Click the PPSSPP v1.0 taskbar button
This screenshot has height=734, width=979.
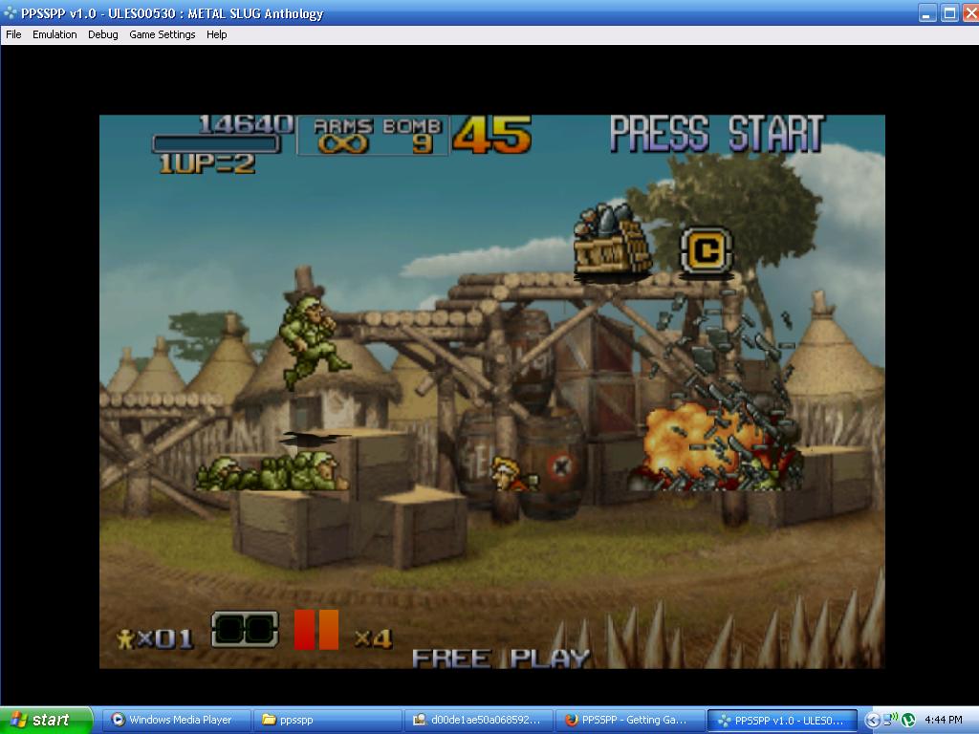[781, 720]
